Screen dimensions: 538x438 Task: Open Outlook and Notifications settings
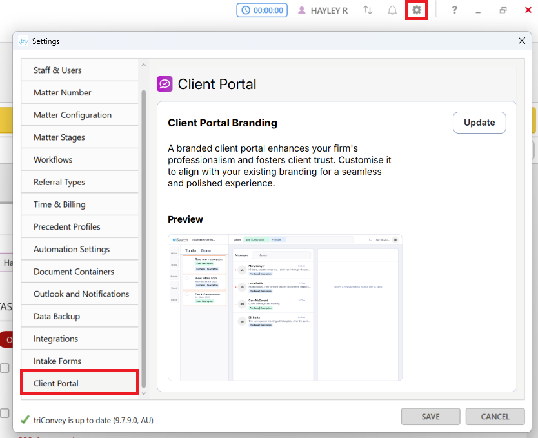(x=79, y=294)
